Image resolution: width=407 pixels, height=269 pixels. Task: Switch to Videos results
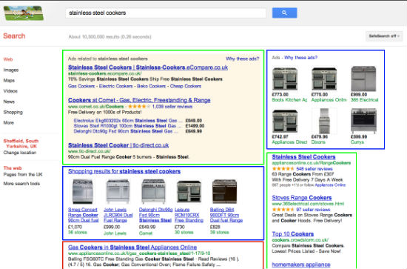[10, 91]
